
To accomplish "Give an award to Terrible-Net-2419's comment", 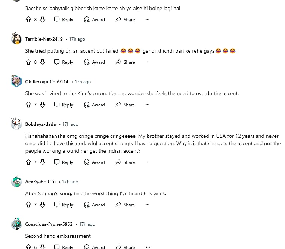I will coord(94,62).
